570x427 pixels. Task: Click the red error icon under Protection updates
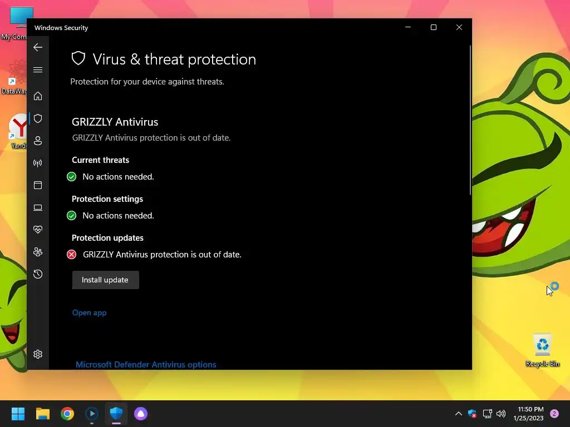tap(72, 255)
